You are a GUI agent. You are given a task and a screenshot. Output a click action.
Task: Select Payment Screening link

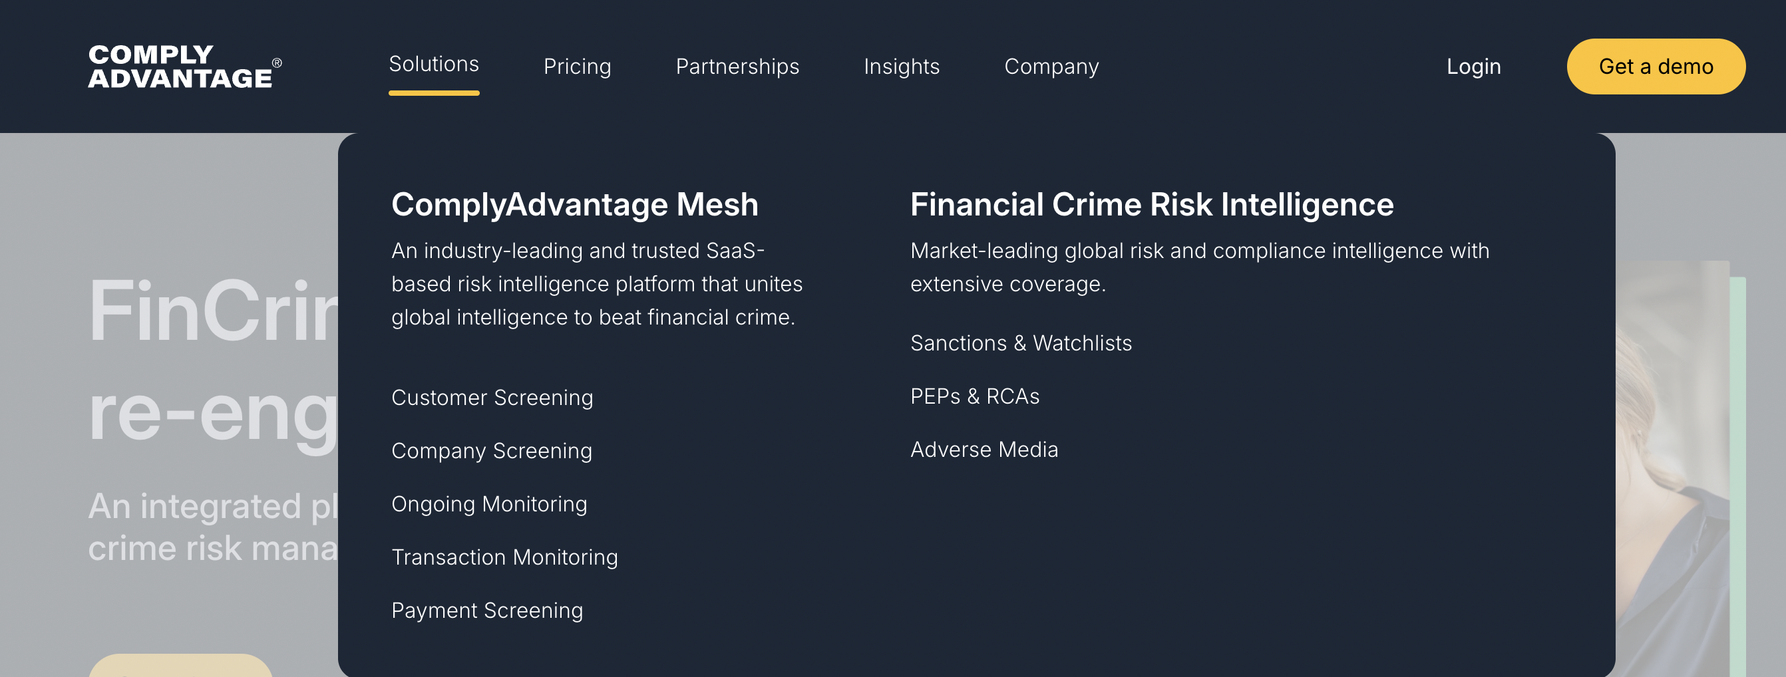pyautogui.click(x=486, y=610)
